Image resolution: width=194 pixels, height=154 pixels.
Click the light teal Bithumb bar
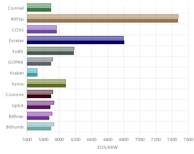click(41, 124)
